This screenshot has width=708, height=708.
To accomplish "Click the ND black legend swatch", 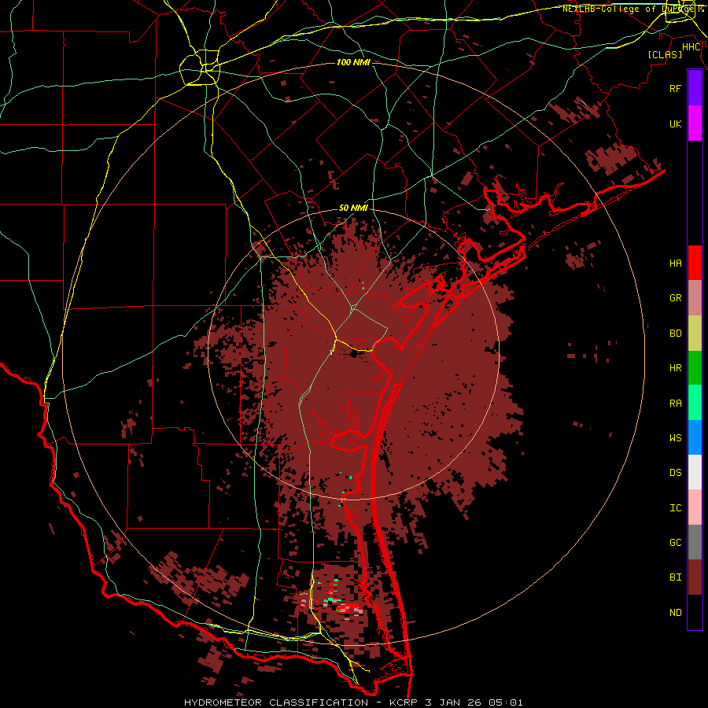I will 695,612.
